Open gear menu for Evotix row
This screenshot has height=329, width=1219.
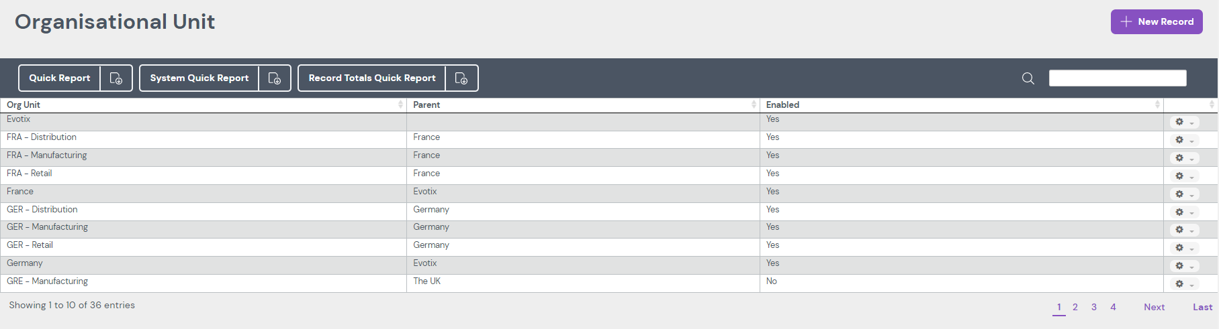point(1183,122)
